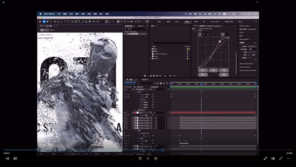
Task: Toggle visibility of the camera layer
Action: tap(125, 90)
